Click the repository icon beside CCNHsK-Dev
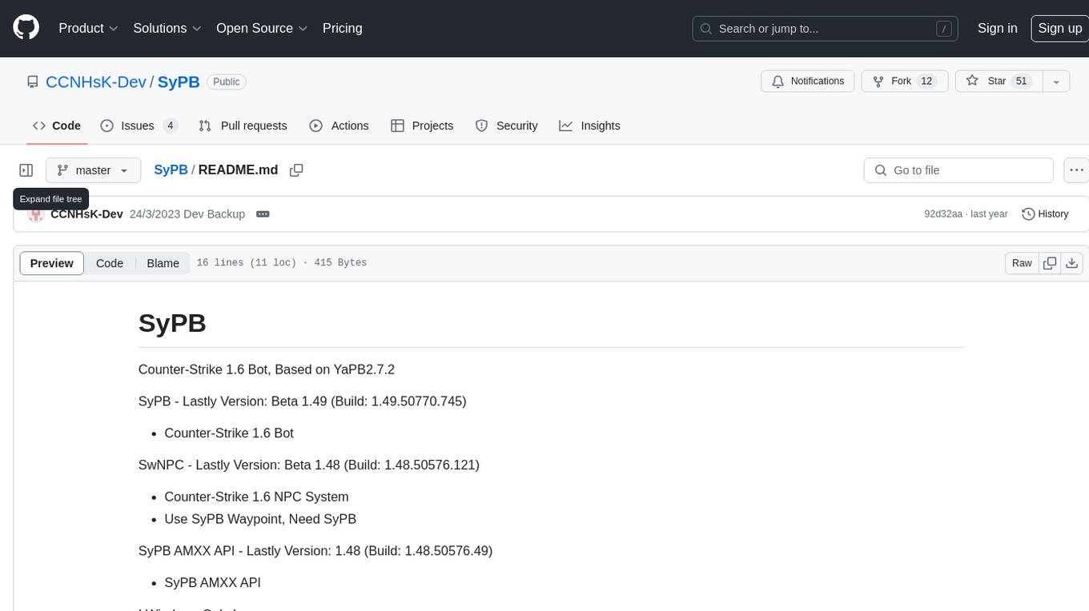The image size is (1089, 611). [x=33, y=82]
